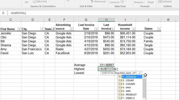
Task: Click the Highest label cell
Action: [x=86, y=69]
